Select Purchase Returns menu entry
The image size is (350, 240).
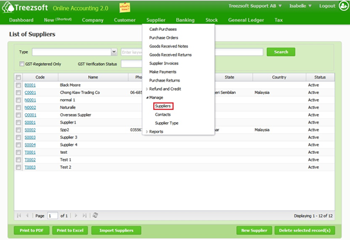pyautogui.click(x=165, y=80)
